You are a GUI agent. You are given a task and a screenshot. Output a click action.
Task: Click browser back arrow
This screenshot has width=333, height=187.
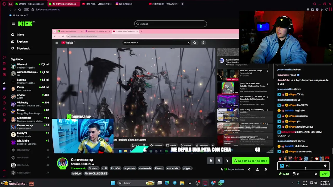click(10, 10)
